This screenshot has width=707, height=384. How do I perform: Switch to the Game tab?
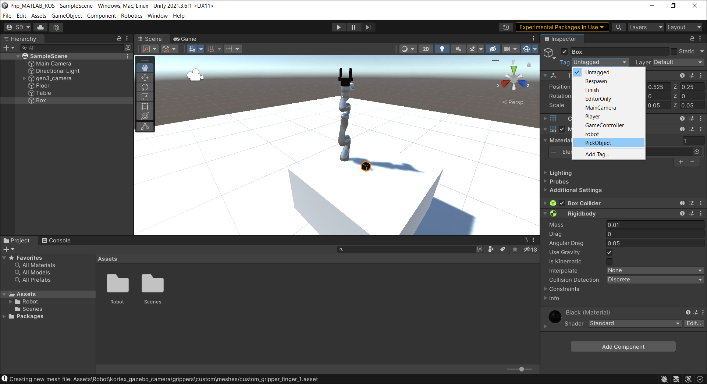point(185,39)
